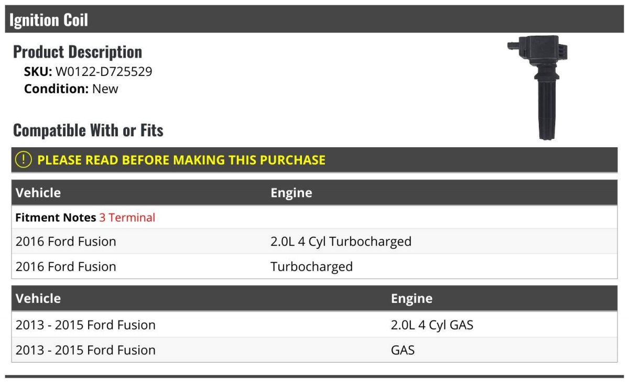Screen dimensions: 629x383
Task: Click the warning exclamation circle icon
Action: [23, 160]
